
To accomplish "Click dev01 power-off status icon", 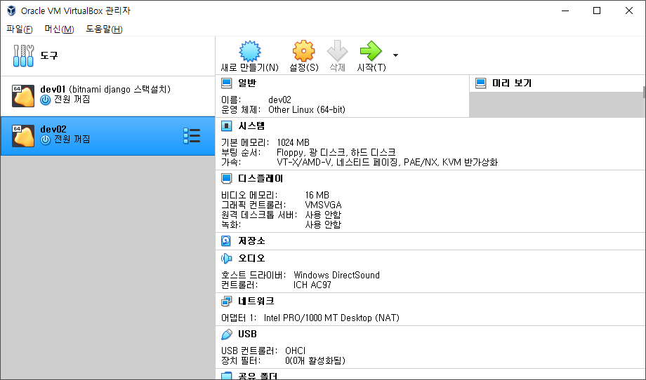I will tap(46, 100).
